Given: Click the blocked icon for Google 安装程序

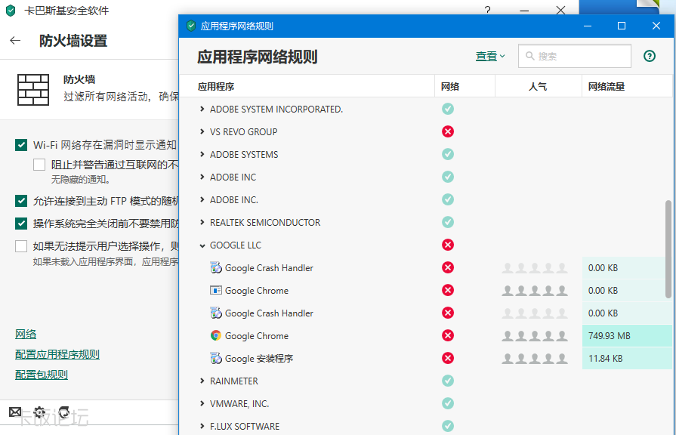Looking at the screenshot, I should tap(448, 358).
